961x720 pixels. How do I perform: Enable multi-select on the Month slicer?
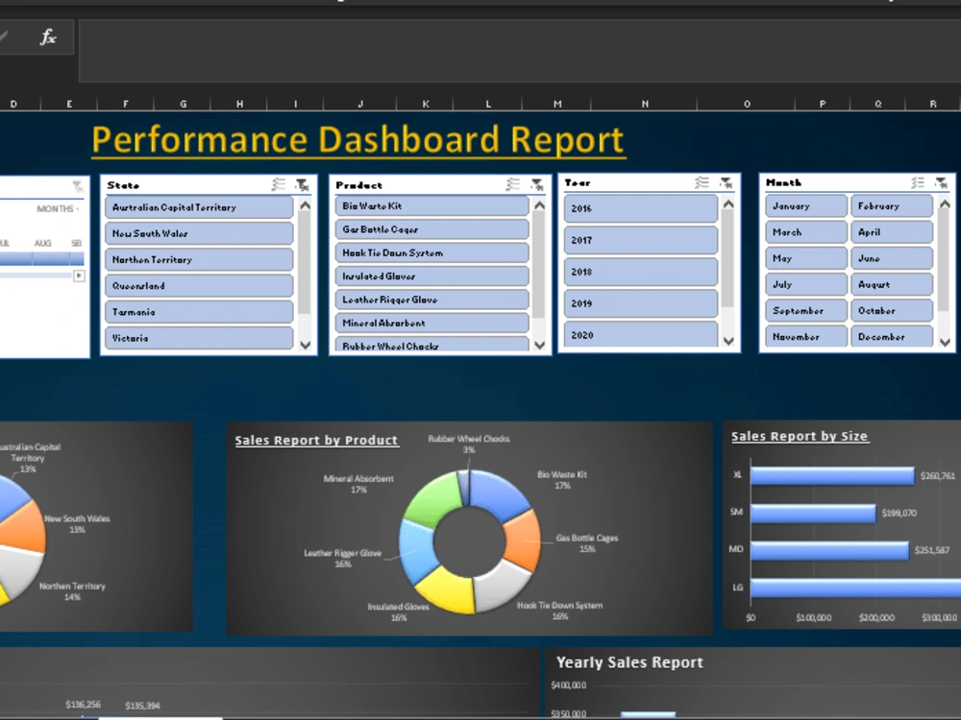tap(918, 181)
